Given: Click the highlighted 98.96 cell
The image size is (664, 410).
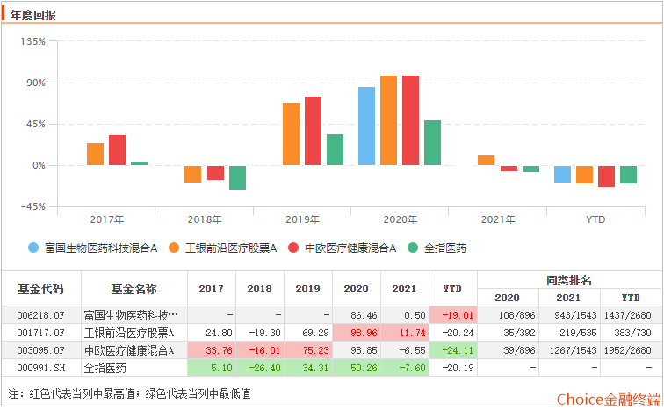Looking at the screenshot, I should (357, 333).
